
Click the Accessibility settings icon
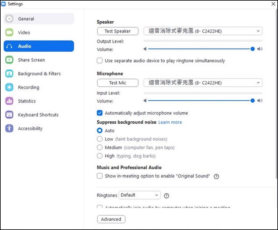(10, 128)
